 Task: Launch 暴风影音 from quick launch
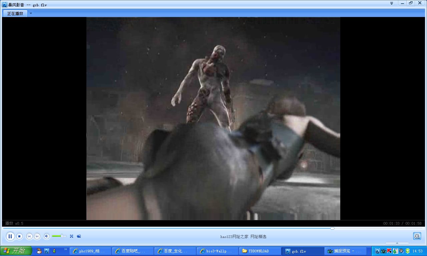pos(47,251)
